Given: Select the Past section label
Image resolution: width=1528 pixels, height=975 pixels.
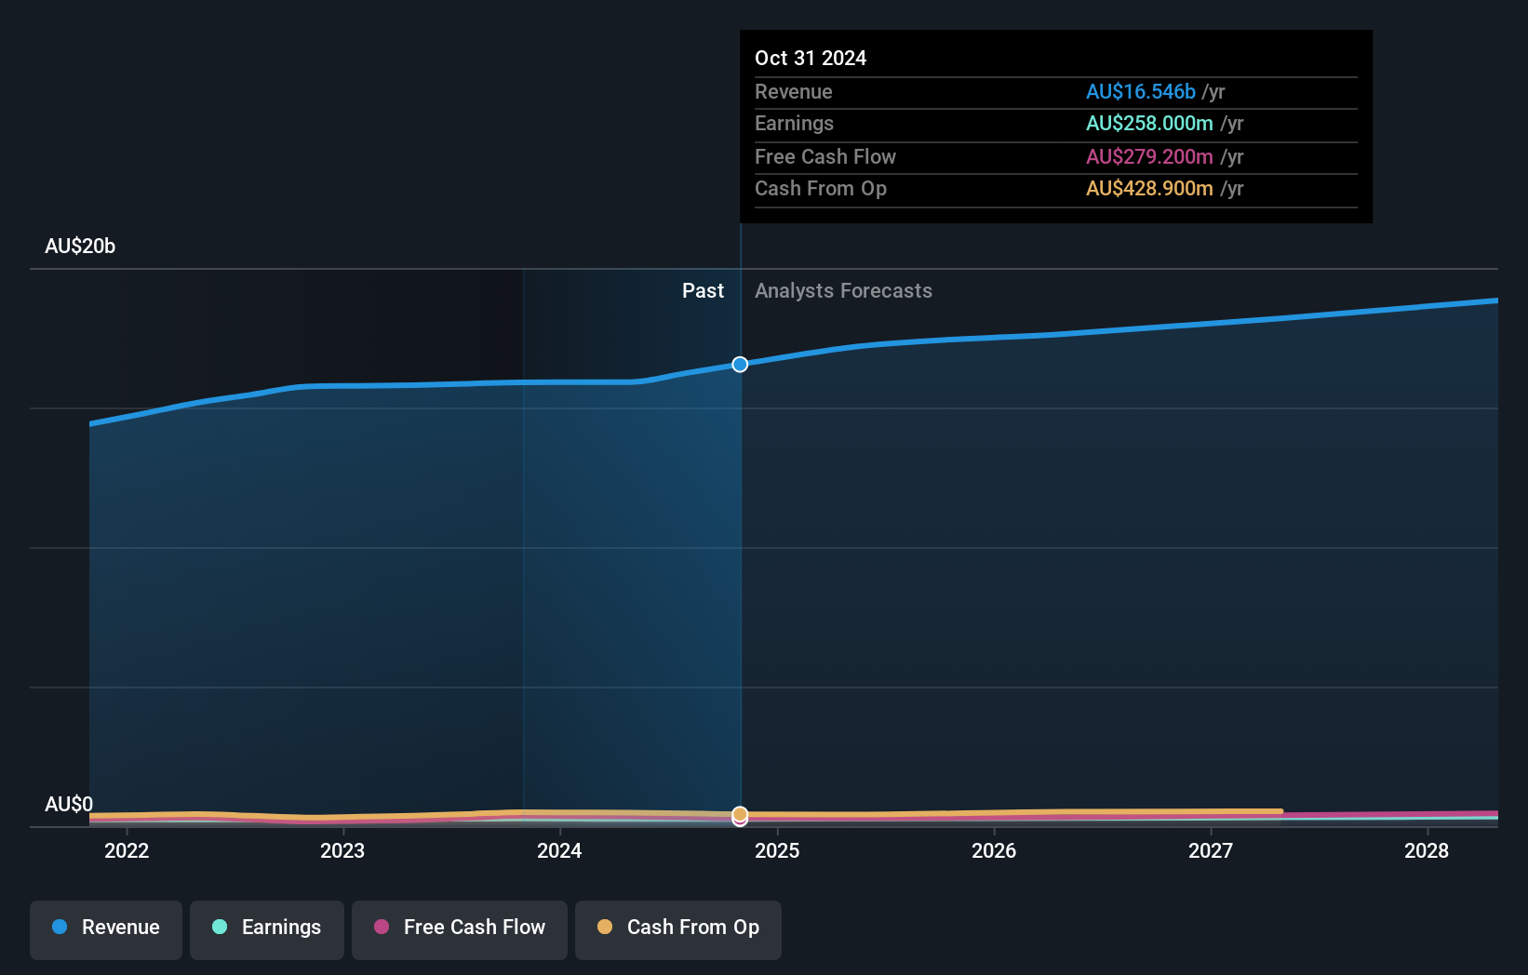Looking at the screenshot, I should [x=703, y=290].
